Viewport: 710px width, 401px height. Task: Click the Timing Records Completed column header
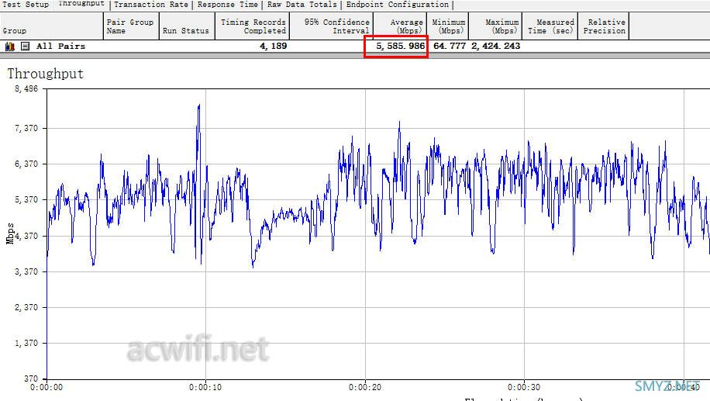(252, 26)
